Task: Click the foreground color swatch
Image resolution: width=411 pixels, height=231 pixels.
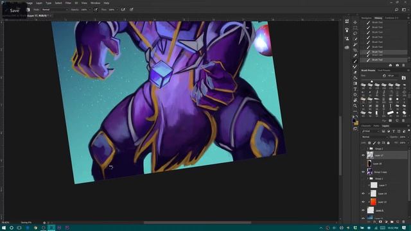Action: [354, 121]
